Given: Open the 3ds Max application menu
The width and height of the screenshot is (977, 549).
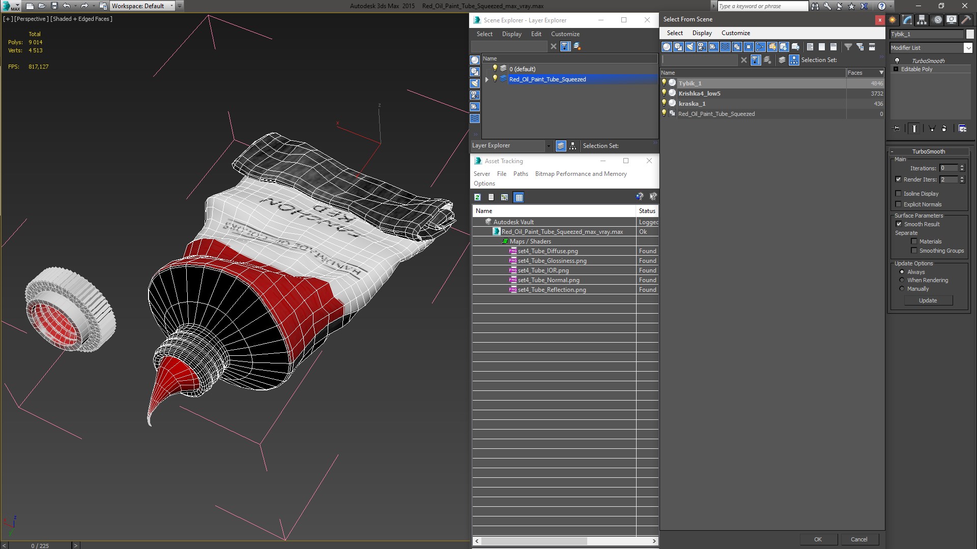Looking at the screenshot, I should (10, 6).
